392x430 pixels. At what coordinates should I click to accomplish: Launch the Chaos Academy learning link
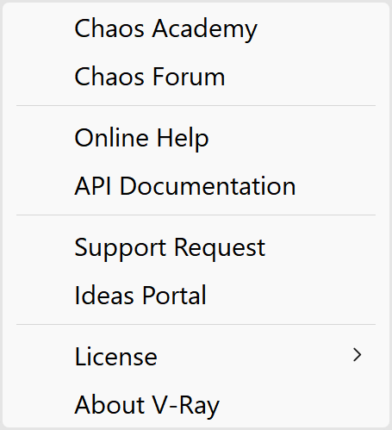click(196, 28)
